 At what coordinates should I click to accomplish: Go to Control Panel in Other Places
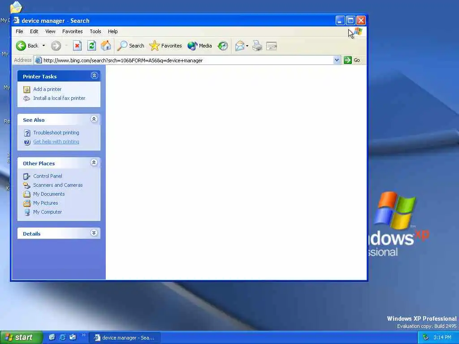[48, 176]
